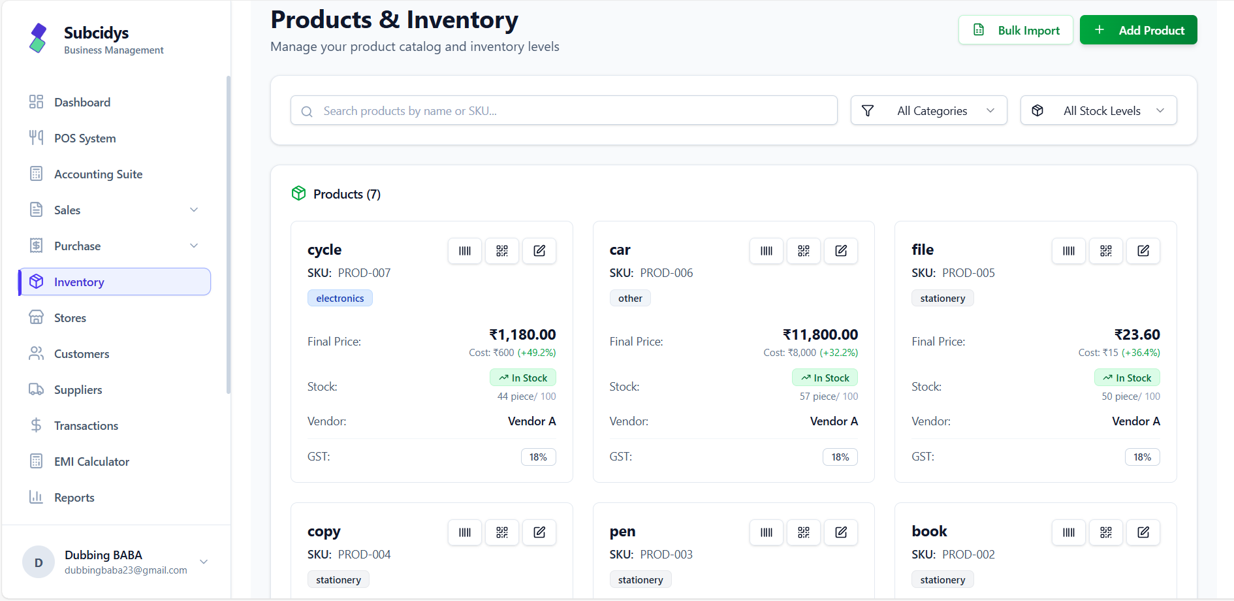Open Accounting Suite
Screen dimensions: 1234x601
click(x=114, y=174)
